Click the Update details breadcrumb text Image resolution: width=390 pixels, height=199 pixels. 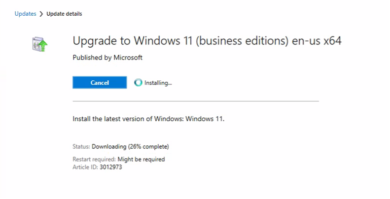(x=64, y=14)
